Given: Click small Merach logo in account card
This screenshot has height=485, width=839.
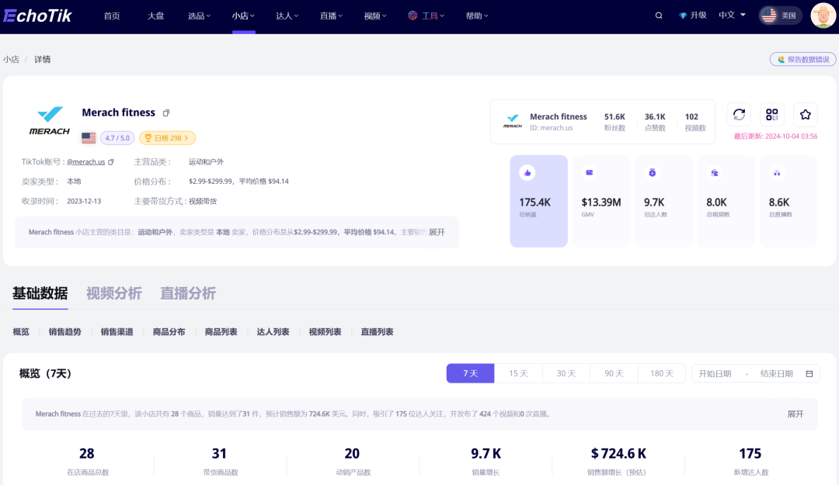Looking at the screenshot, I should pos(513,121).
